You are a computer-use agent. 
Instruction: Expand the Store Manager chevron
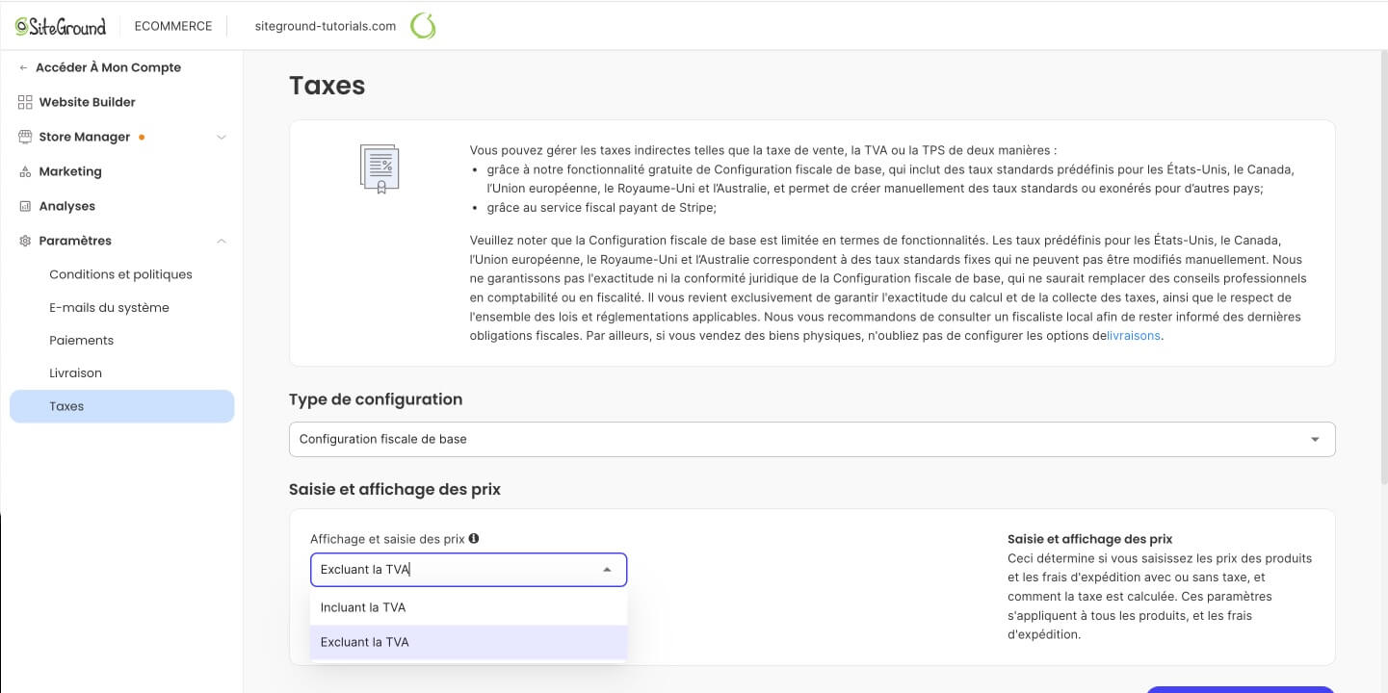(222, 137)
